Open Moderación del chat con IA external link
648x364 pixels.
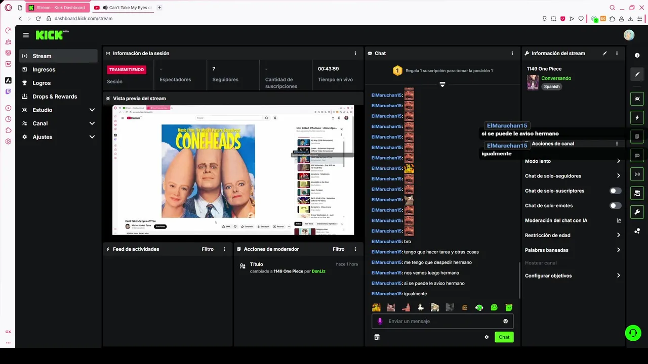pos(618,220)
